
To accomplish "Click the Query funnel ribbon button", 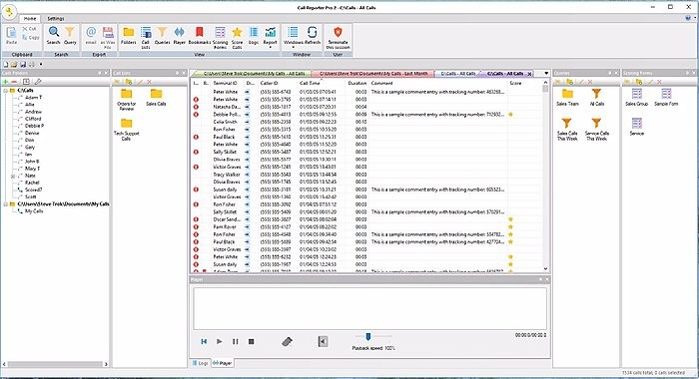I will 70,36.
